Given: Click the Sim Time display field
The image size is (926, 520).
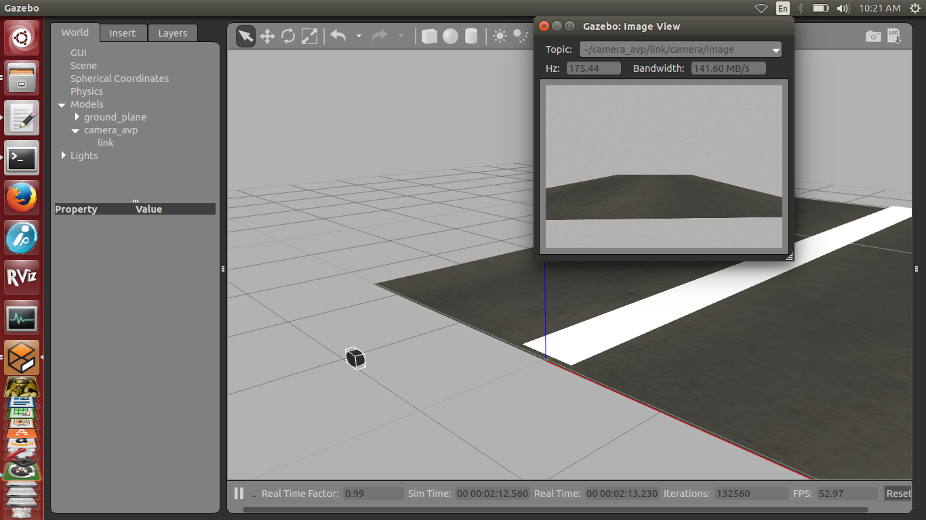Looking at the screenshot, I should 491,493.
